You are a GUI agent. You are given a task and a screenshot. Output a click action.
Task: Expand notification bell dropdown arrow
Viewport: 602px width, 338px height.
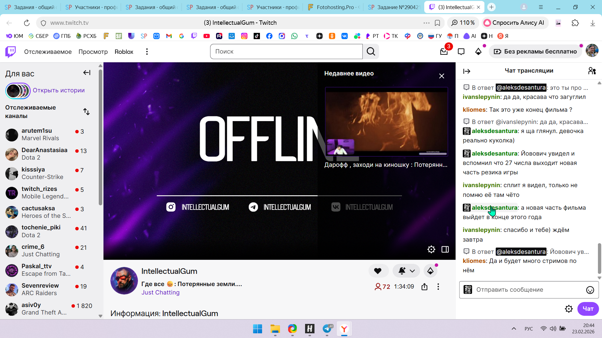click(412, 271)
